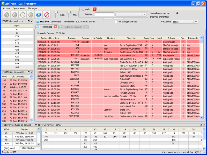Image resolution: width=207 pixels, height=155 pixels.
Task: Toggle the Ver solo pendientes checkbox
Action: [116, 22]
